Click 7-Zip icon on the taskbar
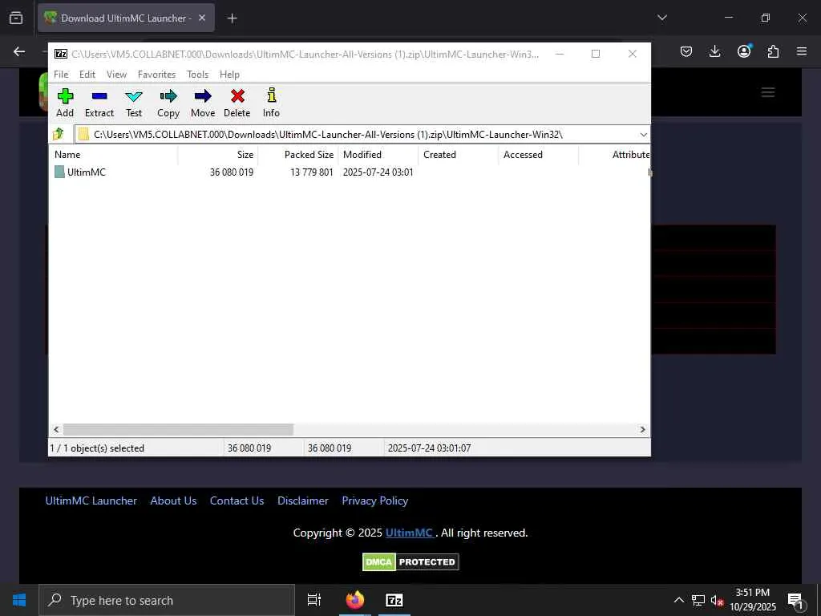Screen dimensions: 821x616 click(x=394, y=600)
